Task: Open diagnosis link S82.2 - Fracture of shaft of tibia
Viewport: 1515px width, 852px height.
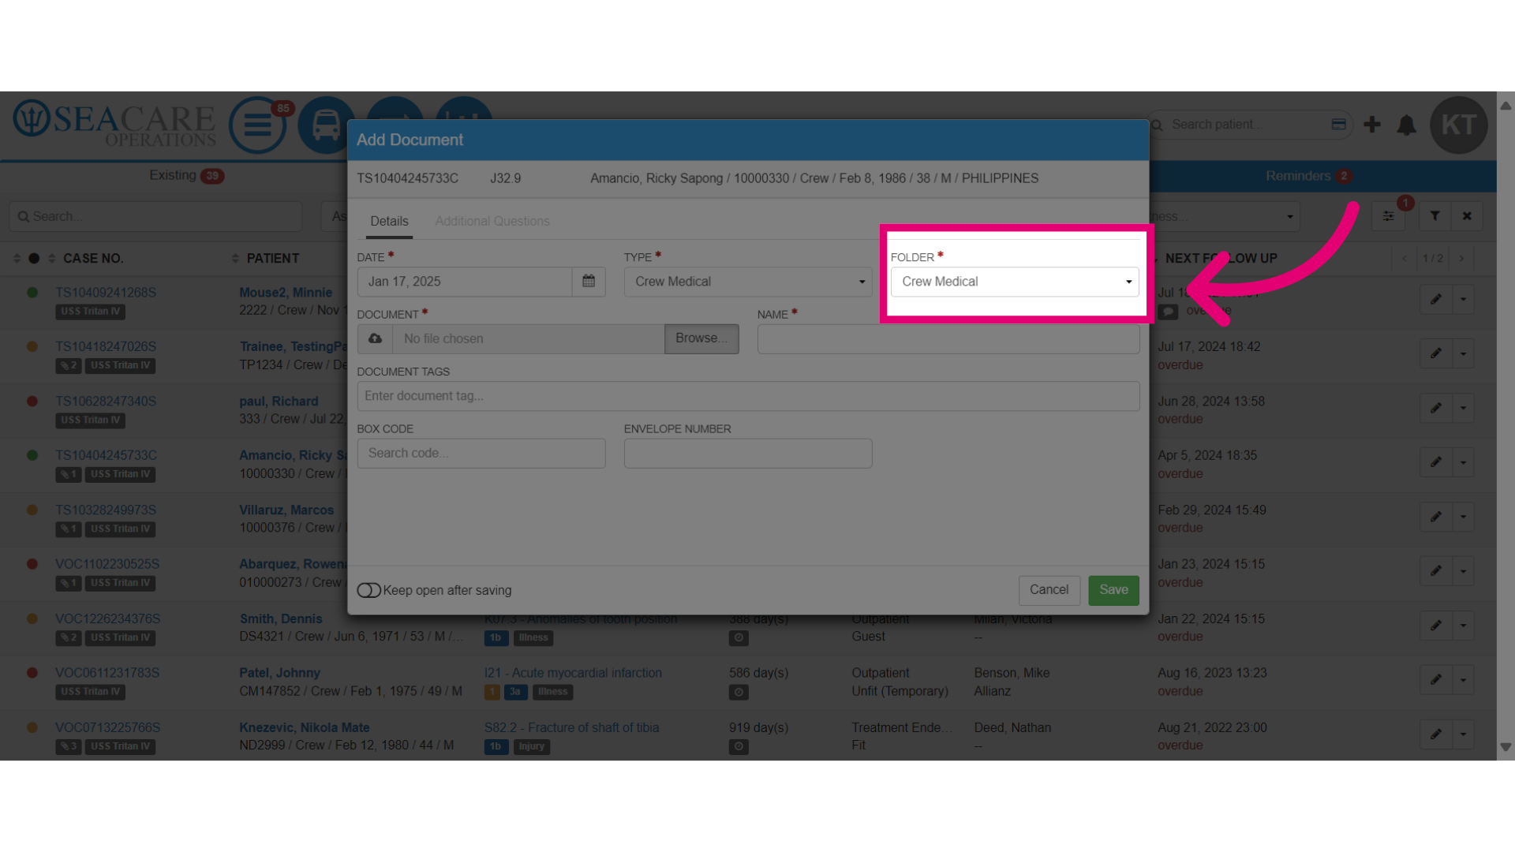Action: (x=571, y=727)
